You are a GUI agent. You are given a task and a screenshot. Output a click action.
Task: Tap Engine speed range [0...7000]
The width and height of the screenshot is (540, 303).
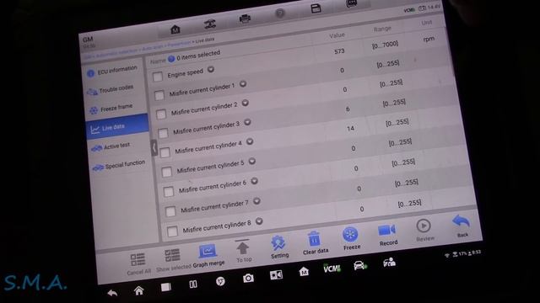click(385, 45)
